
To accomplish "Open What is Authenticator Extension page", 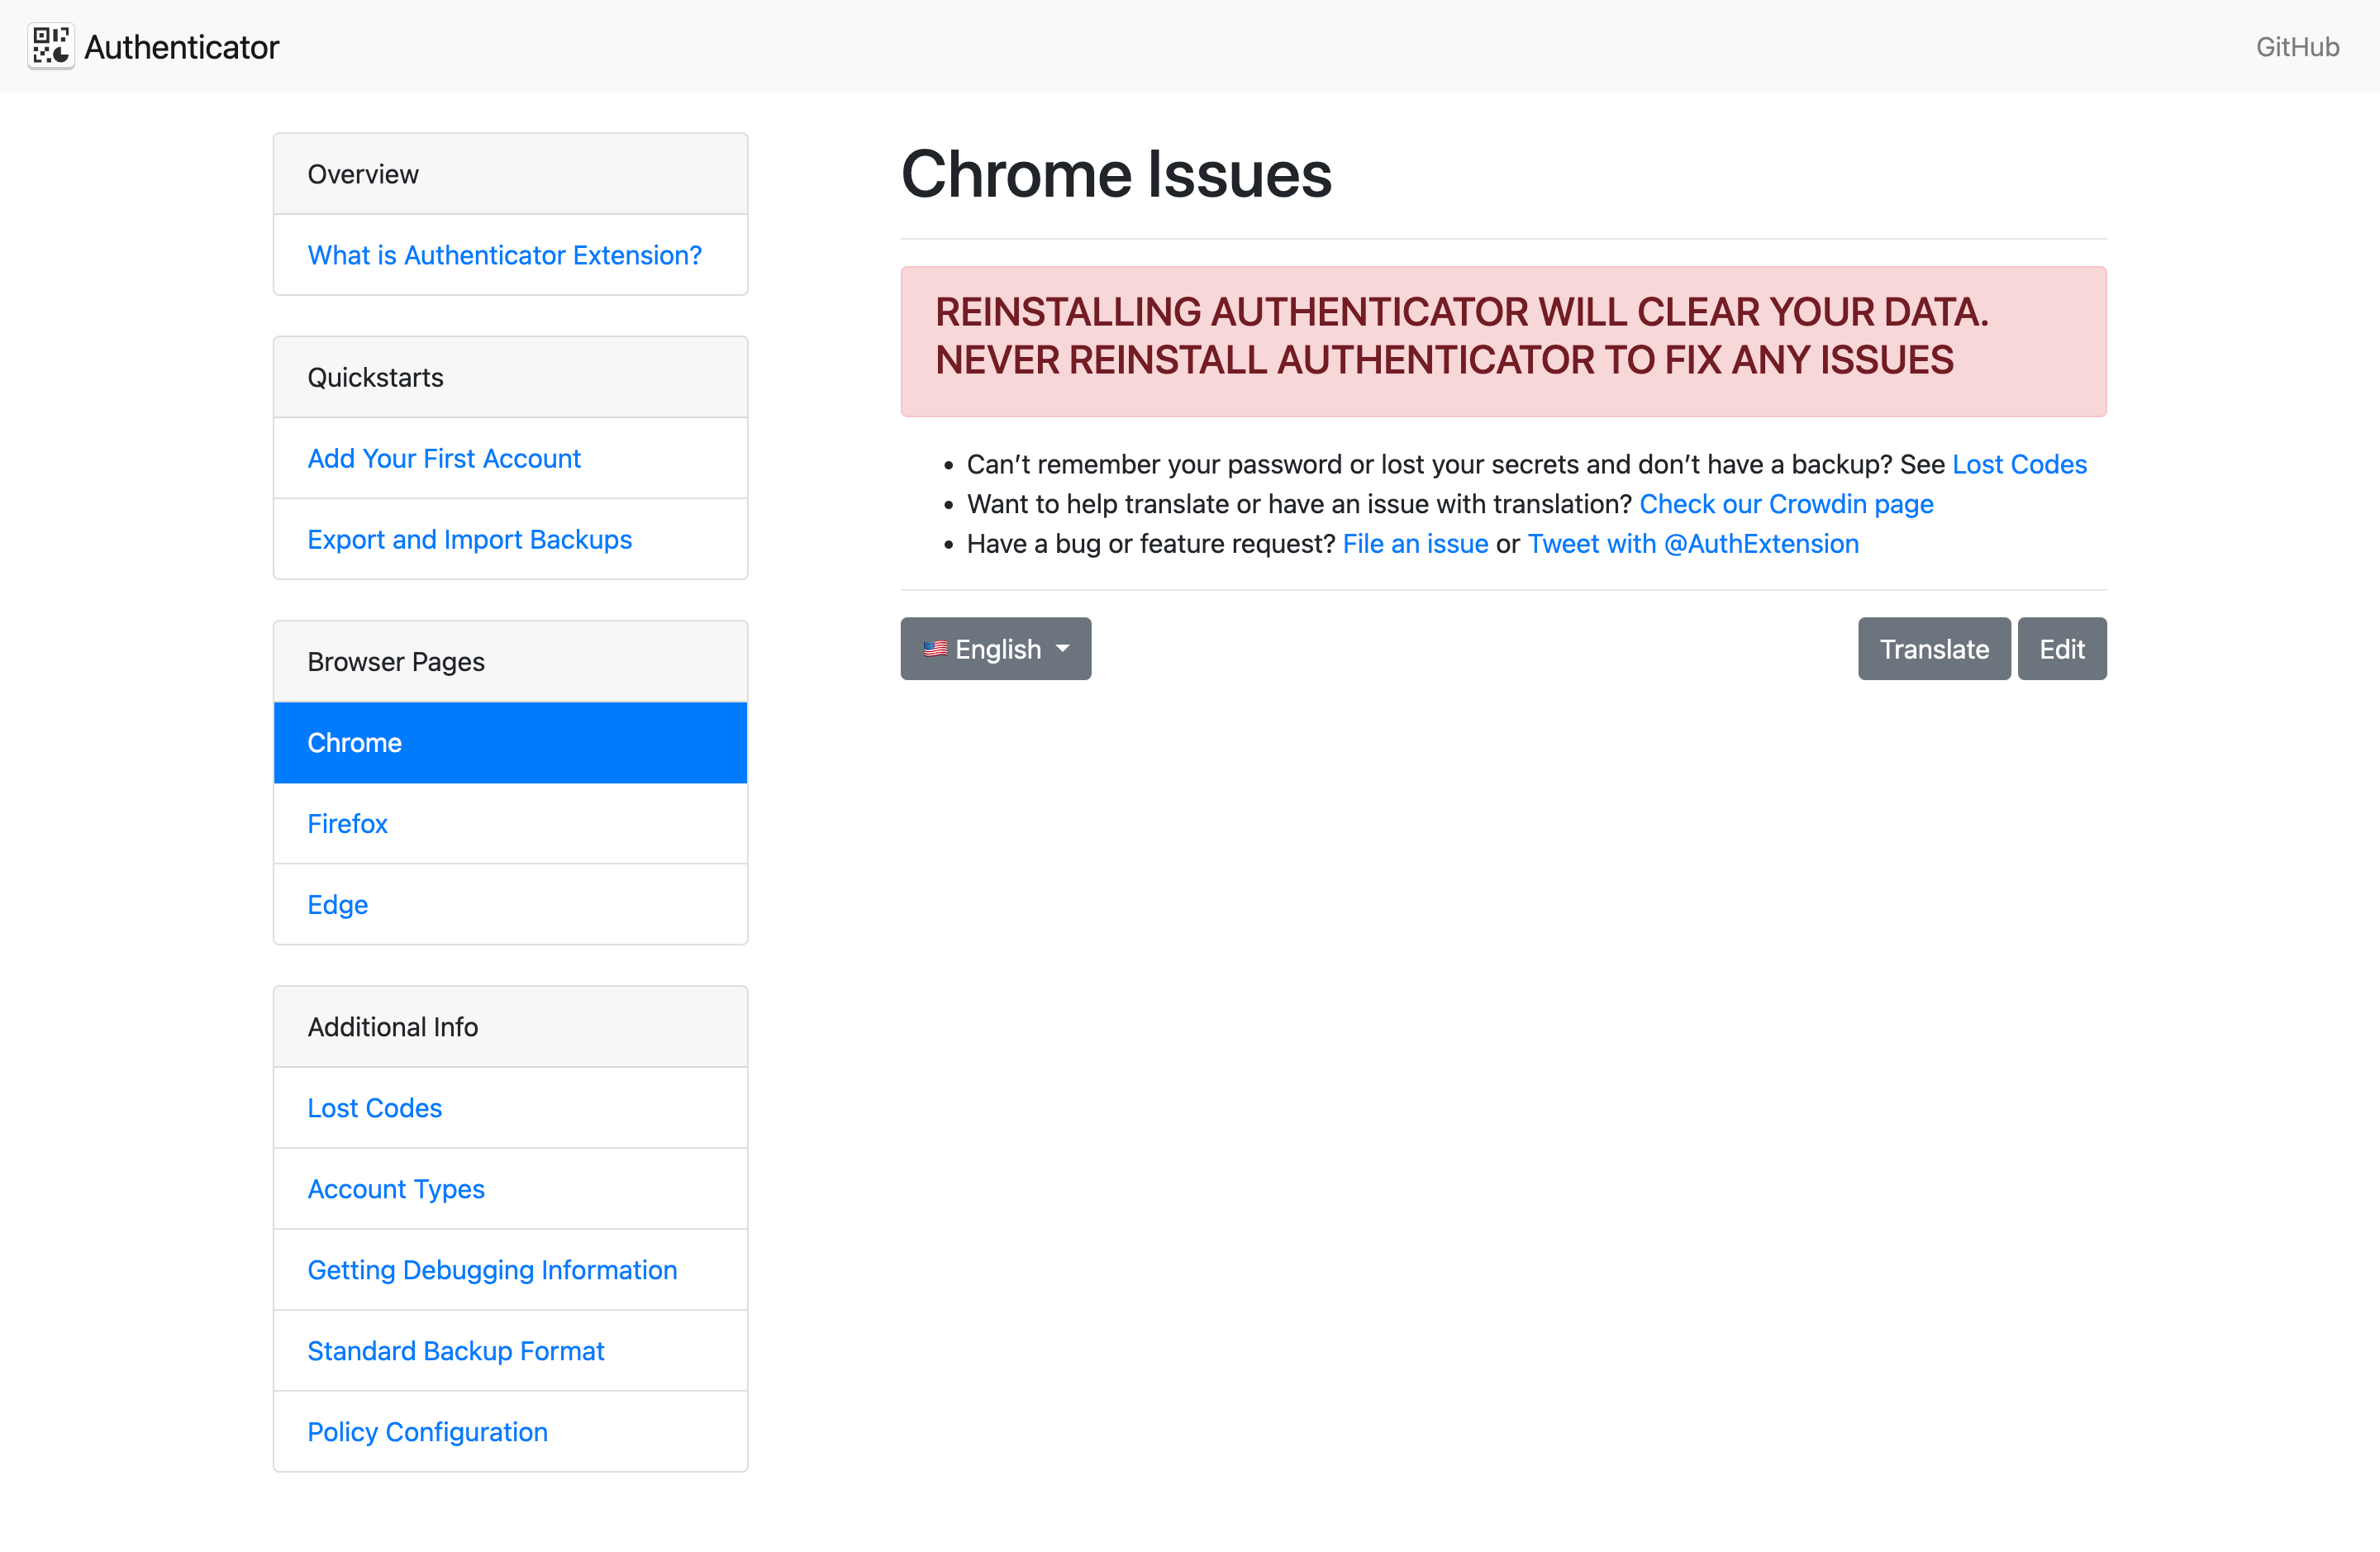I will (504, 255).
